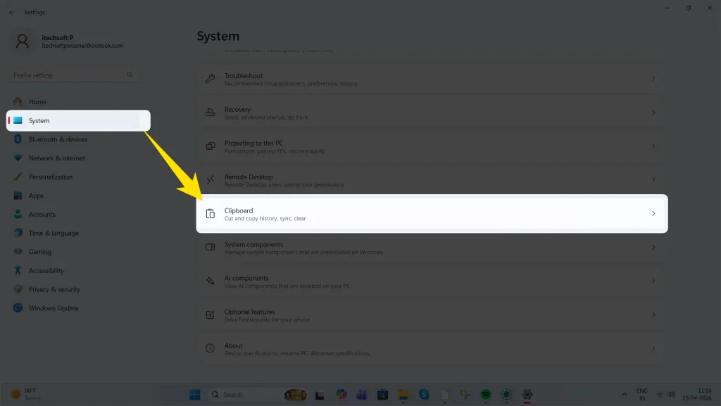Select the Recovery icon
Viewport: 721px width, 406px height.
click(208, 112)
